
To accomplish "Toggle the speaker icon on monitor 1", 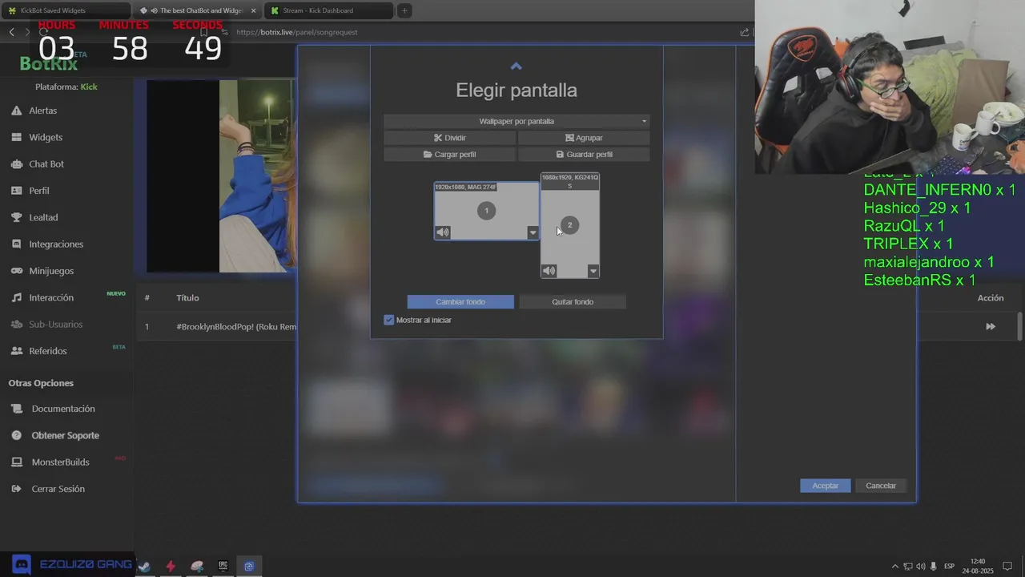I will [x=442, y=232].
